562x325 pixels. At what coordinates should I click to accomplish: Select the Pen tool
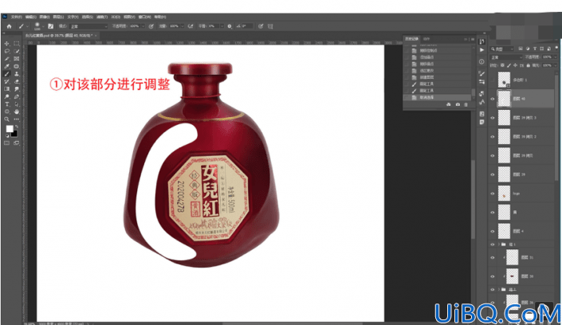click(x=17, y=96)
